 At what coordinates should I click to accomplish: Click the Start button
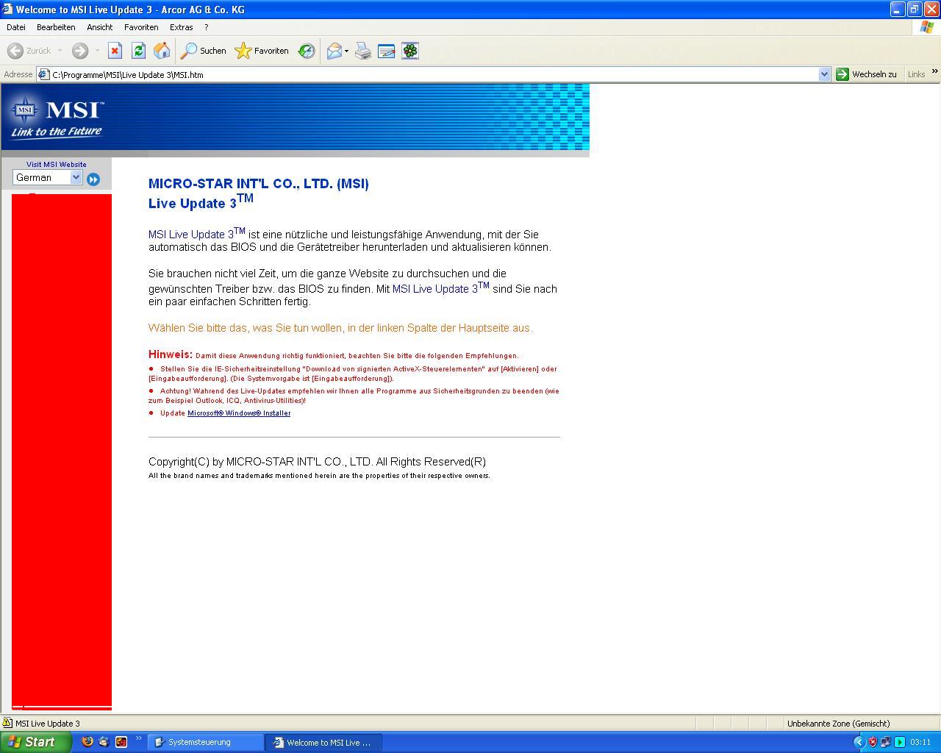tap(35, 742)
